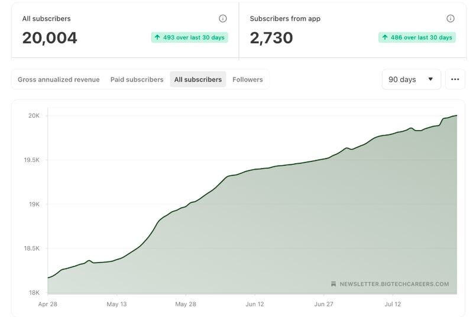Switch to the Followers tab
Image resolution: width=473 pixels, height=317 pixels.
(248, 79)
